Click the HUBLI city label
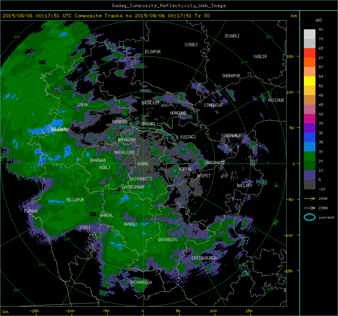 point(105,167)
